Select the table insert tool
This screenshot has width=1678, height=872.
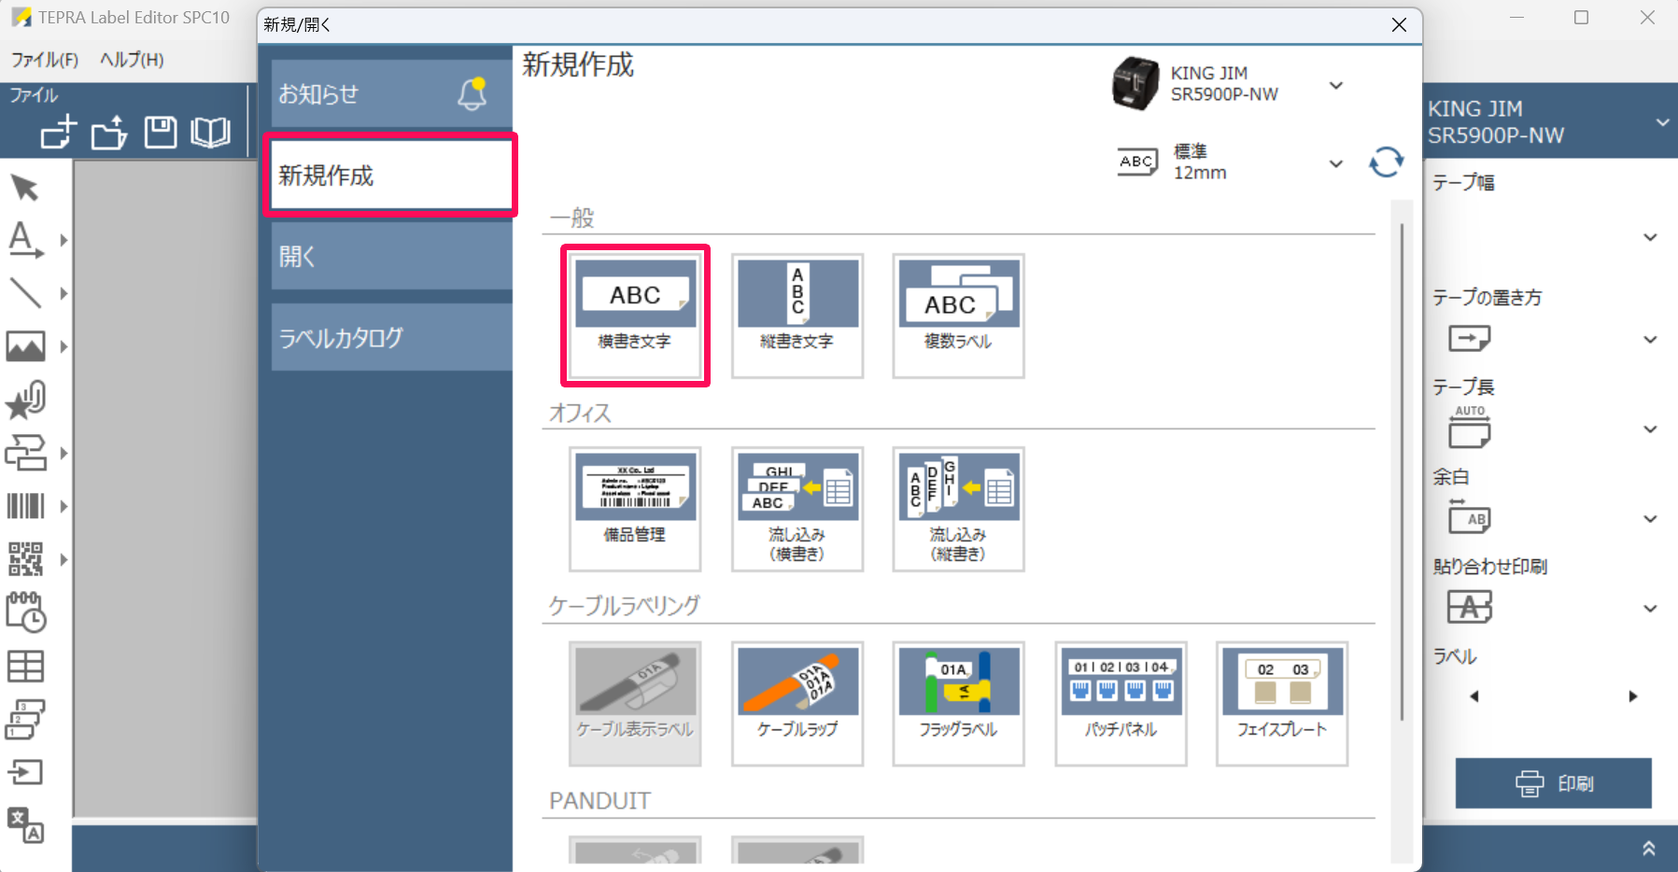[25, 667]
